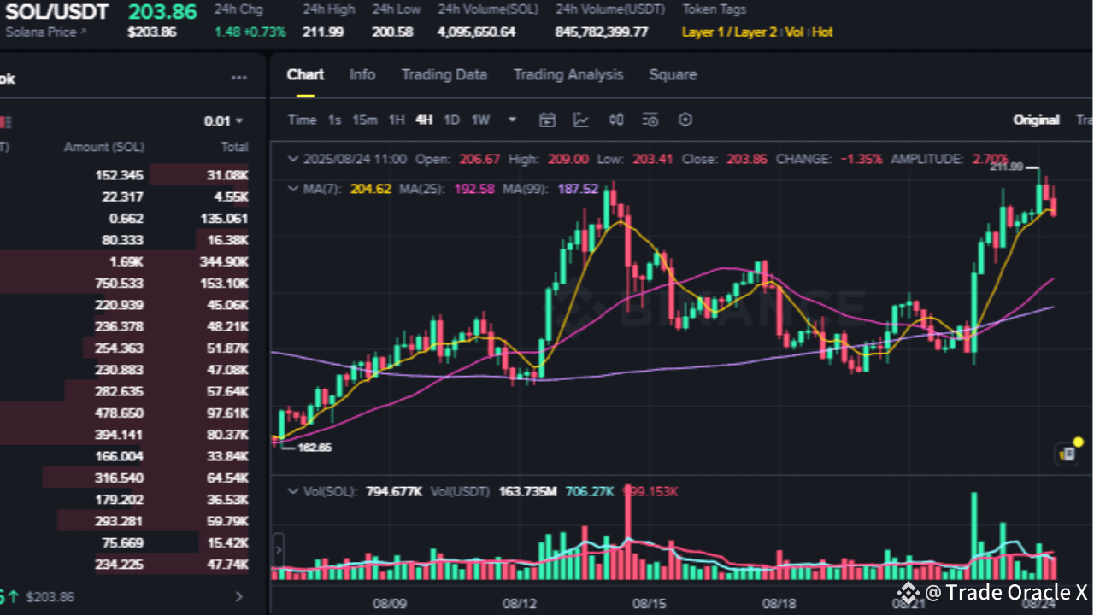The image size is (1094, 615).
Task: Open the hexagon chart settings icon
Action: (x=685, y=120)
